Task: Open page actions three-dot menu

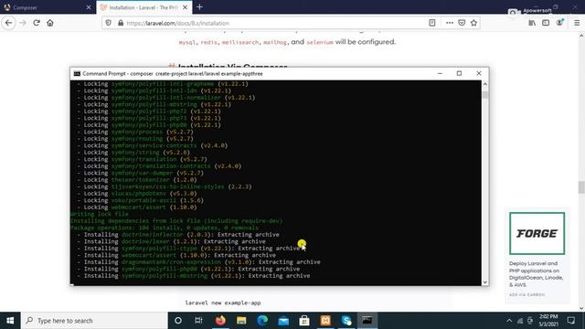Action: pos(450,23)
